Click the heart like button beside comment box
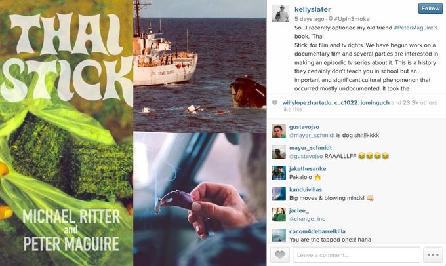The height and width of the screenshot is (266, 446). pos(279,255)
